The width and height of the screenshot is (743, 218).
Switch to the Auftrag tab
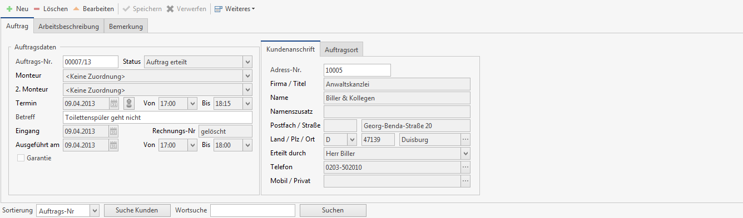tap(17, 26)
